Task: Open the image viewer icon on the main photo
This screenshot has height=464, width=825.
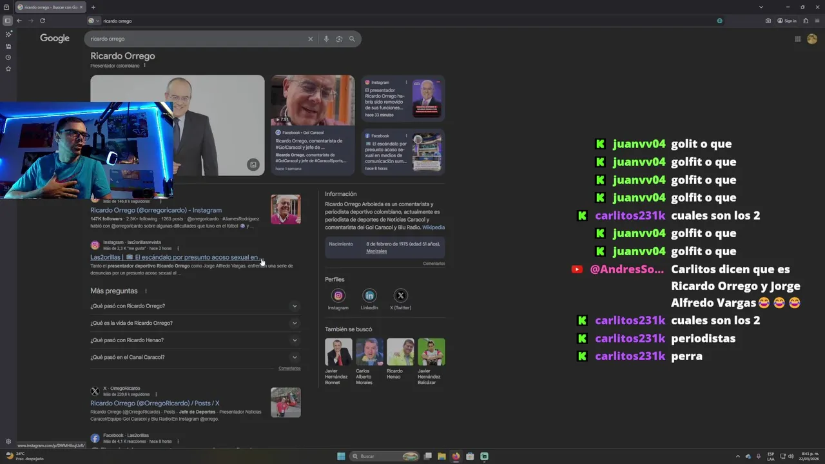Action: [x=253, y=165]
